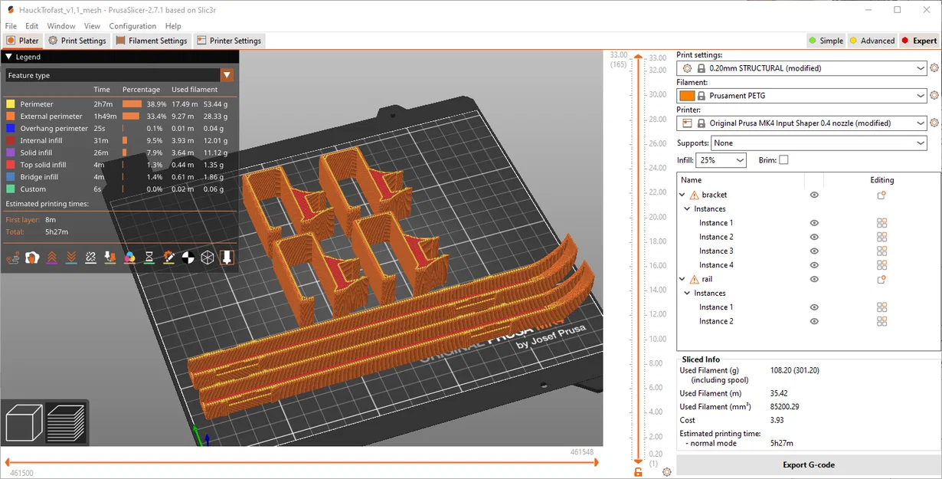Viewport: 942px width, 479px height.
Task: Hide the bracket object with eye icon
Action: pyautogui.click(x=814, y=195)
